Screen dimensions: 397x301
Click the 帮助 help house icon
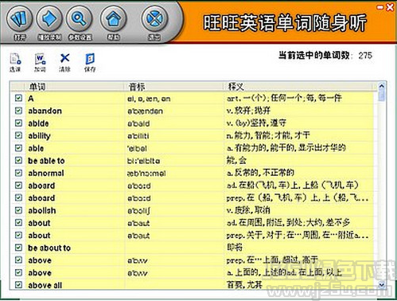click(113, 19)
